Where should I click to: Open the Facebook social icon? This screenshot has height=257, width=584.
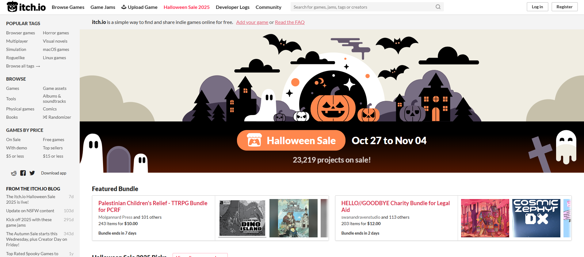[23, 173]
